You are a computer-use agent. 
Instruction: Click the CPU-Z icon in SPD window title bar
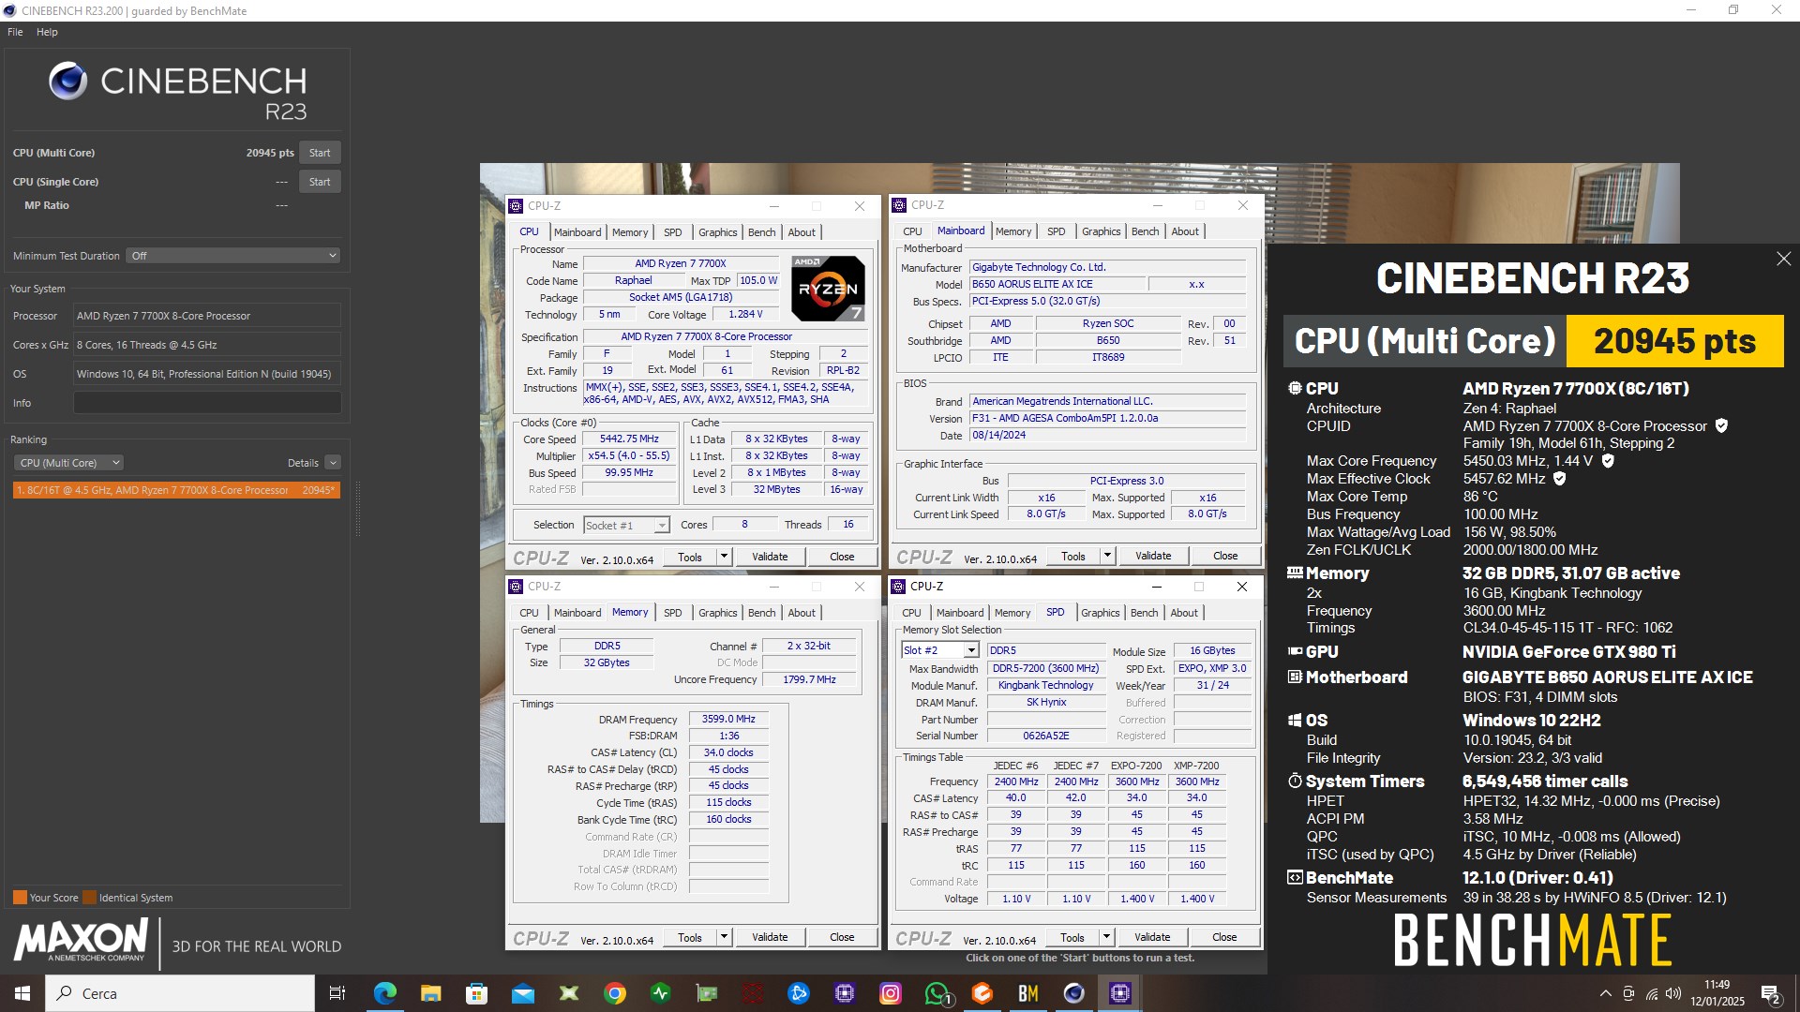point(898,587)
